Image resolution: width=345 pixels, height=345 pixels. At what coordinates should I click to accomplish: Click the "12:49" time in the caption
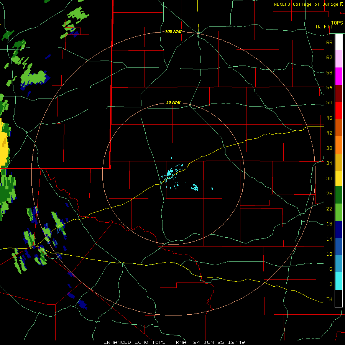(237, 342)
